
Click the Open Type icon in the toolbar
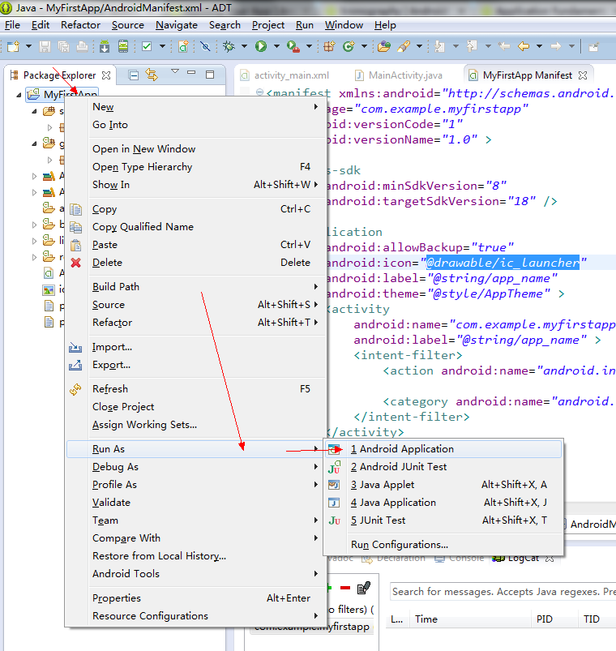(384, 46)
